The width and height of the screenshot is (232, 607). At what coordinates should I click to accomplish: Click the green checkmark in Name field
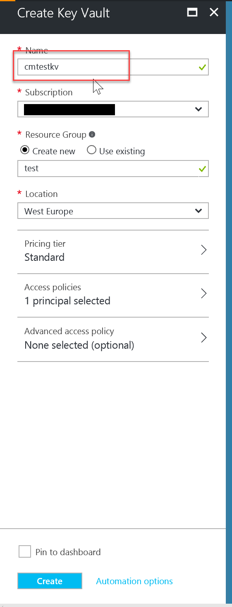202,67
